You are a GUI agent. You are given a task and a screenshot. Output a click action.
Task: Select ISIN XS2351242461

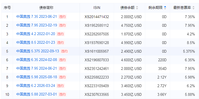[97, 69]
